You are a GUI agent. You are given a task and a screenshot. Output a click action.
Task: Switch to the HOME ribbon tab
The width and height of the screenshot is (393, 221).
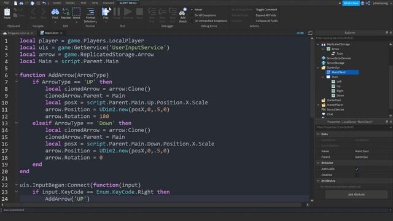tap(57, 3)
